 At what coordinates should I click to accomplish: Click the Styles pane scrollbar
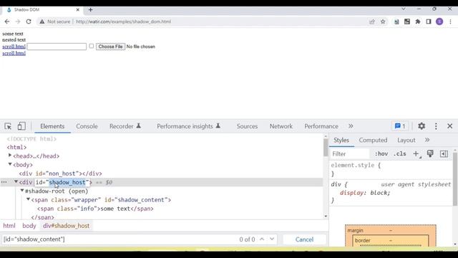tap(455, 178)
